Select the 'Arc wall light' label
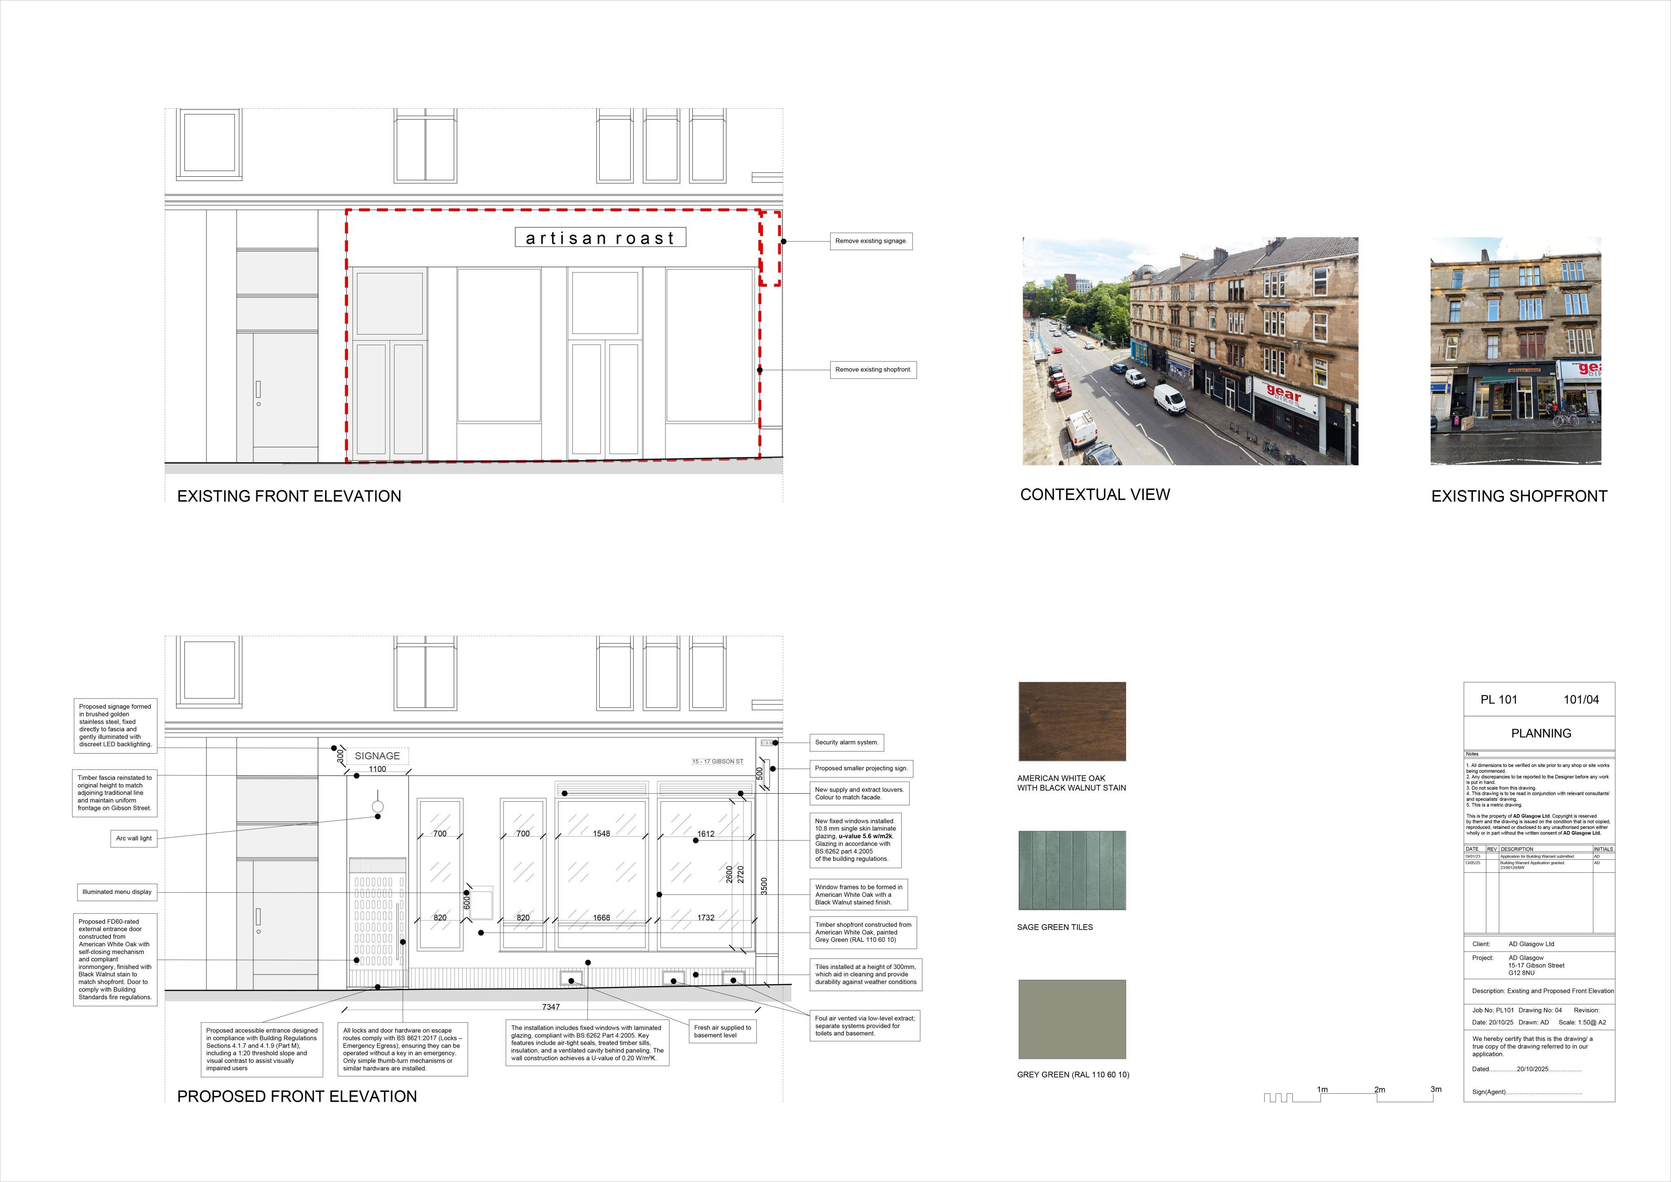This screenshot has width=1671, height=1182. (134, 838)
